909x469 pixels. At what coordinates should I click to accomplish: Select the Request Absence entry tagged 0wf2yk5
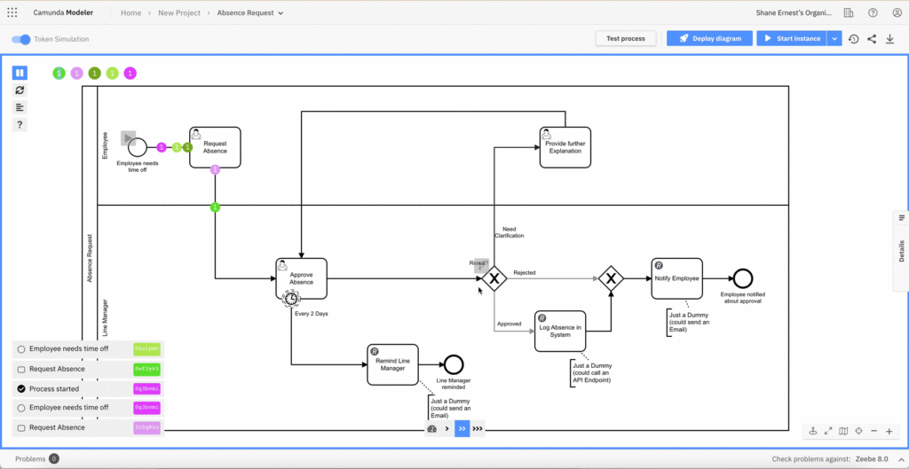[x=88, y=369]
